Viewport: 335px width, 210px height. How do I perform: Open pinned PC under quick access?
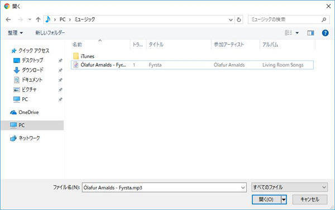[x=25, y=99]
